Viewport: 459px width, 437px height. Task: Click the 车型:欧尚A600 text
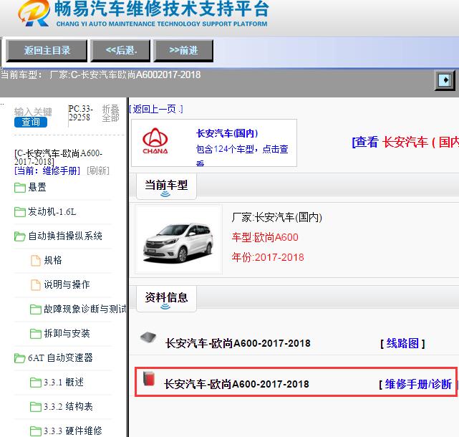coord(265,237)
